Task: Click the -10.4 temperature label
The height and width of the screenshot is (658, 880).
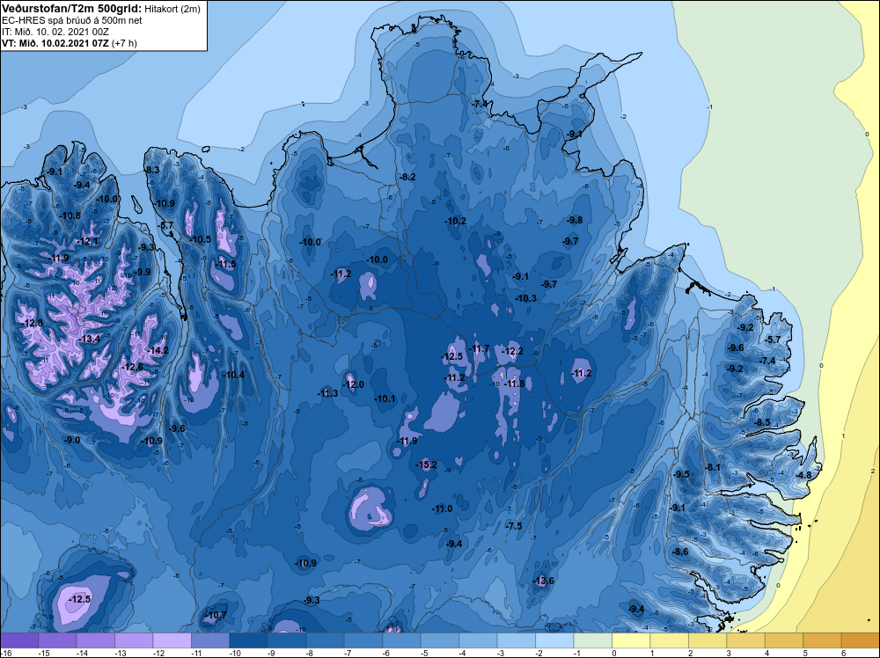Action: (233, 375)
